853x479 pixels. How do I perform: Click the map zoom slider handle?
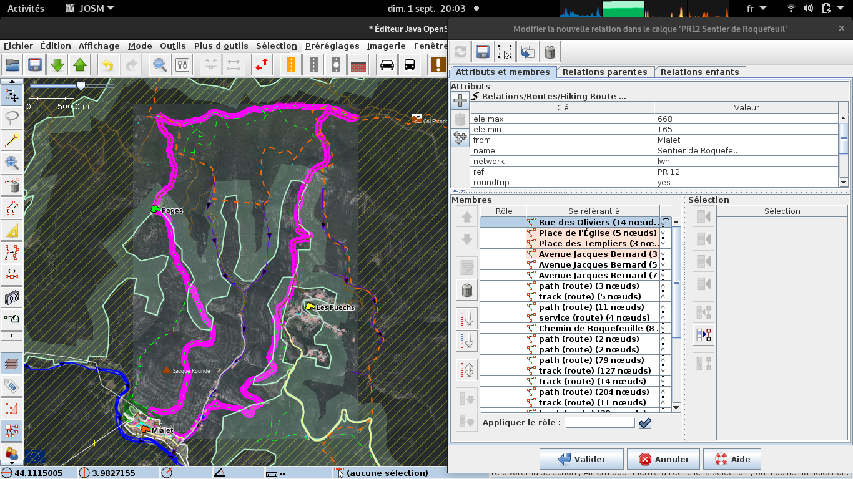pyautogui.click(x=81, y=85)
